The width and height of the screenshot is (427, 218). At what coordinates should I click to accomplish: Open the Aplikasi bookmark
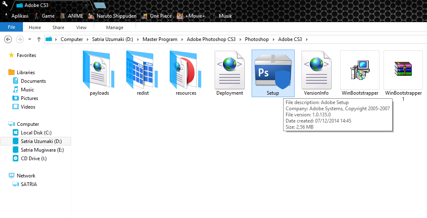point(17,16)
